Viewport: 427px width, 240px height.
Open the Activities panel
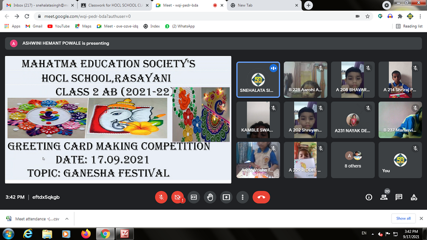tap(414, 197)
